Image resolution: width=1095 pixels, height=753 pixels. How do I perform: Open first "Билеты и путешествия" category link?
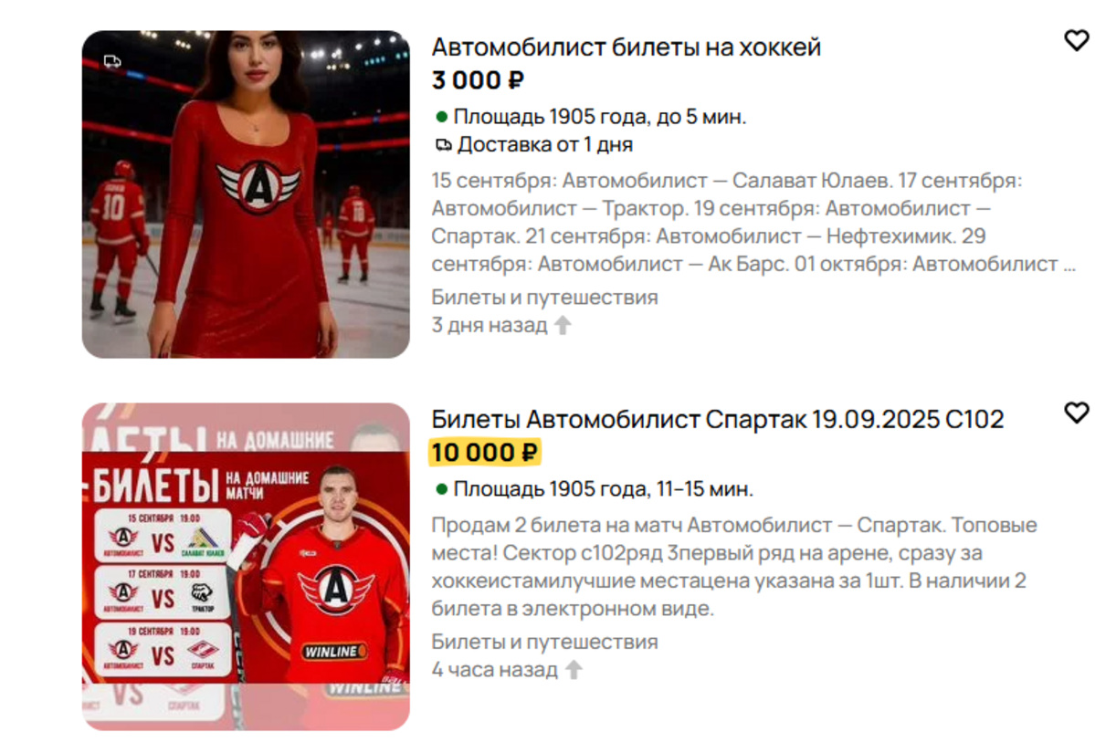544,298
